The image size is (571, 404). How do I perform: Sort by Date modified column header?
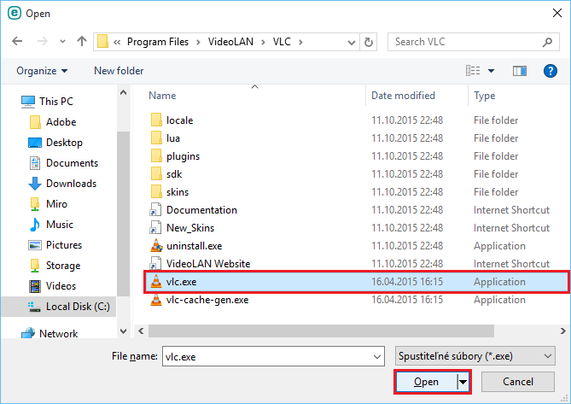tap(403, 96)
